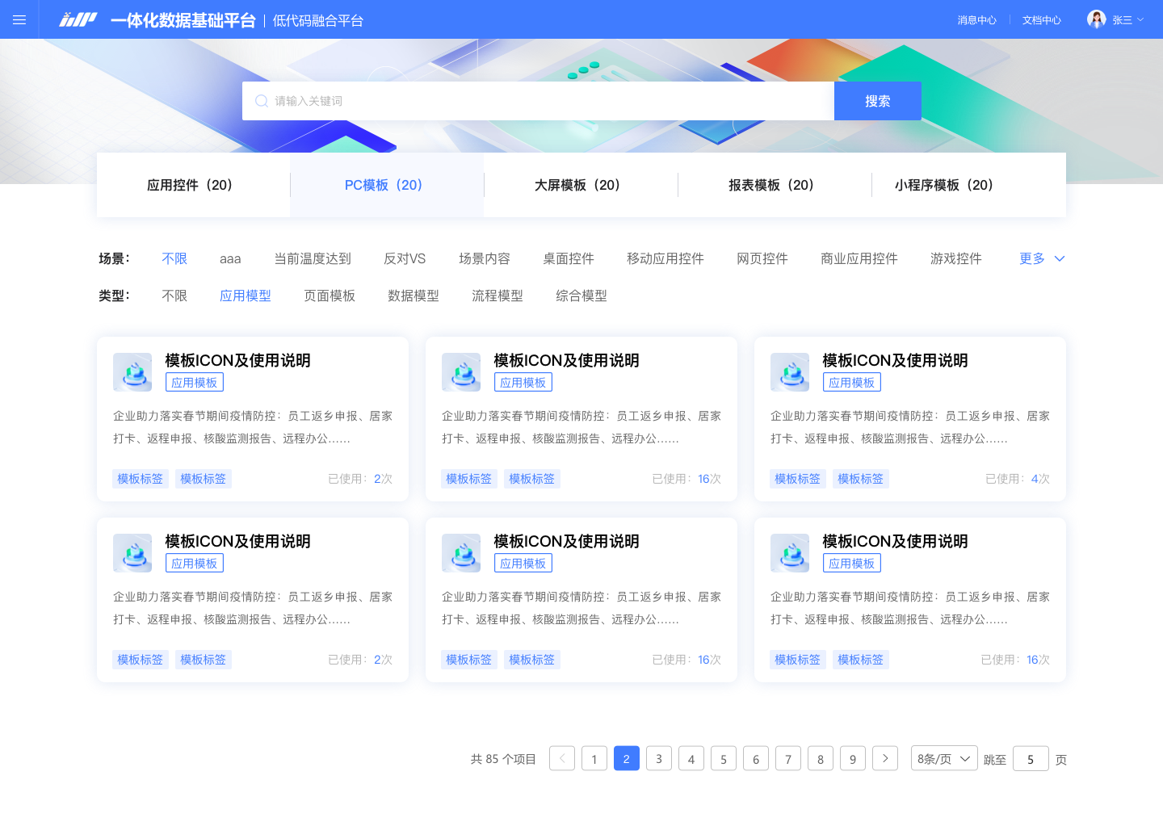The width and height of the screenshot is (1163, 826).
Task: Click the template icon on the first card
Action: (132, 372)
